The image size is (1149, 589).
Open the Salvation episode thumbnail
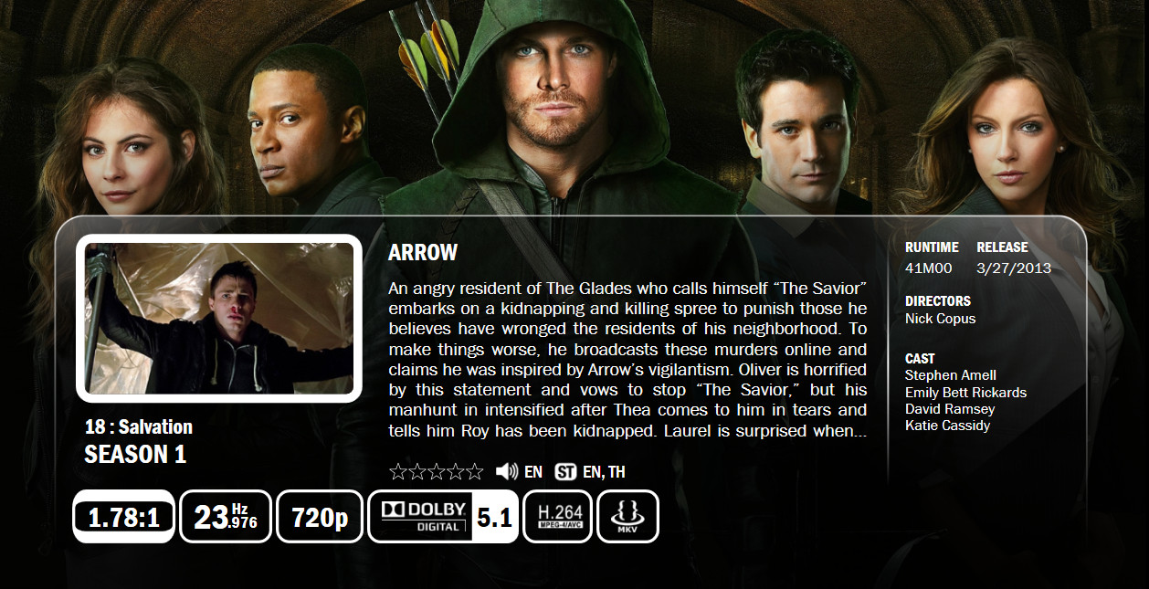point(219,319)
